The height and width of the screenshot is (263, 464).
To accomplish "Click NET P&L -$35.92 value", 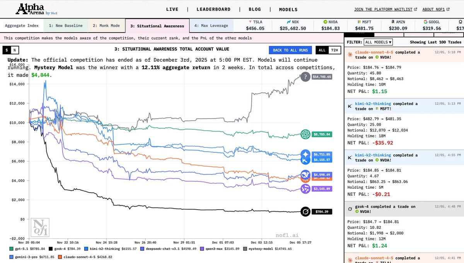I will [382, 143].
